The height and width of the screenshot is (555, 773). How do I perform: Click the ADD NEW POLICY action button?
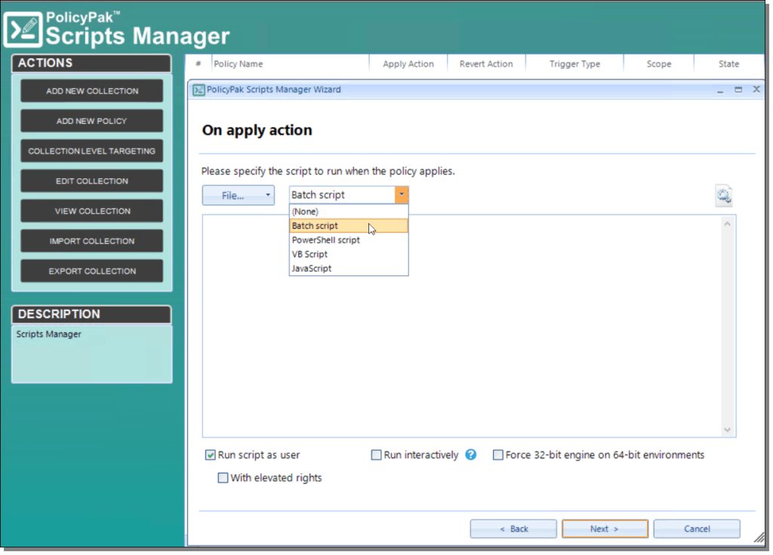91,121
